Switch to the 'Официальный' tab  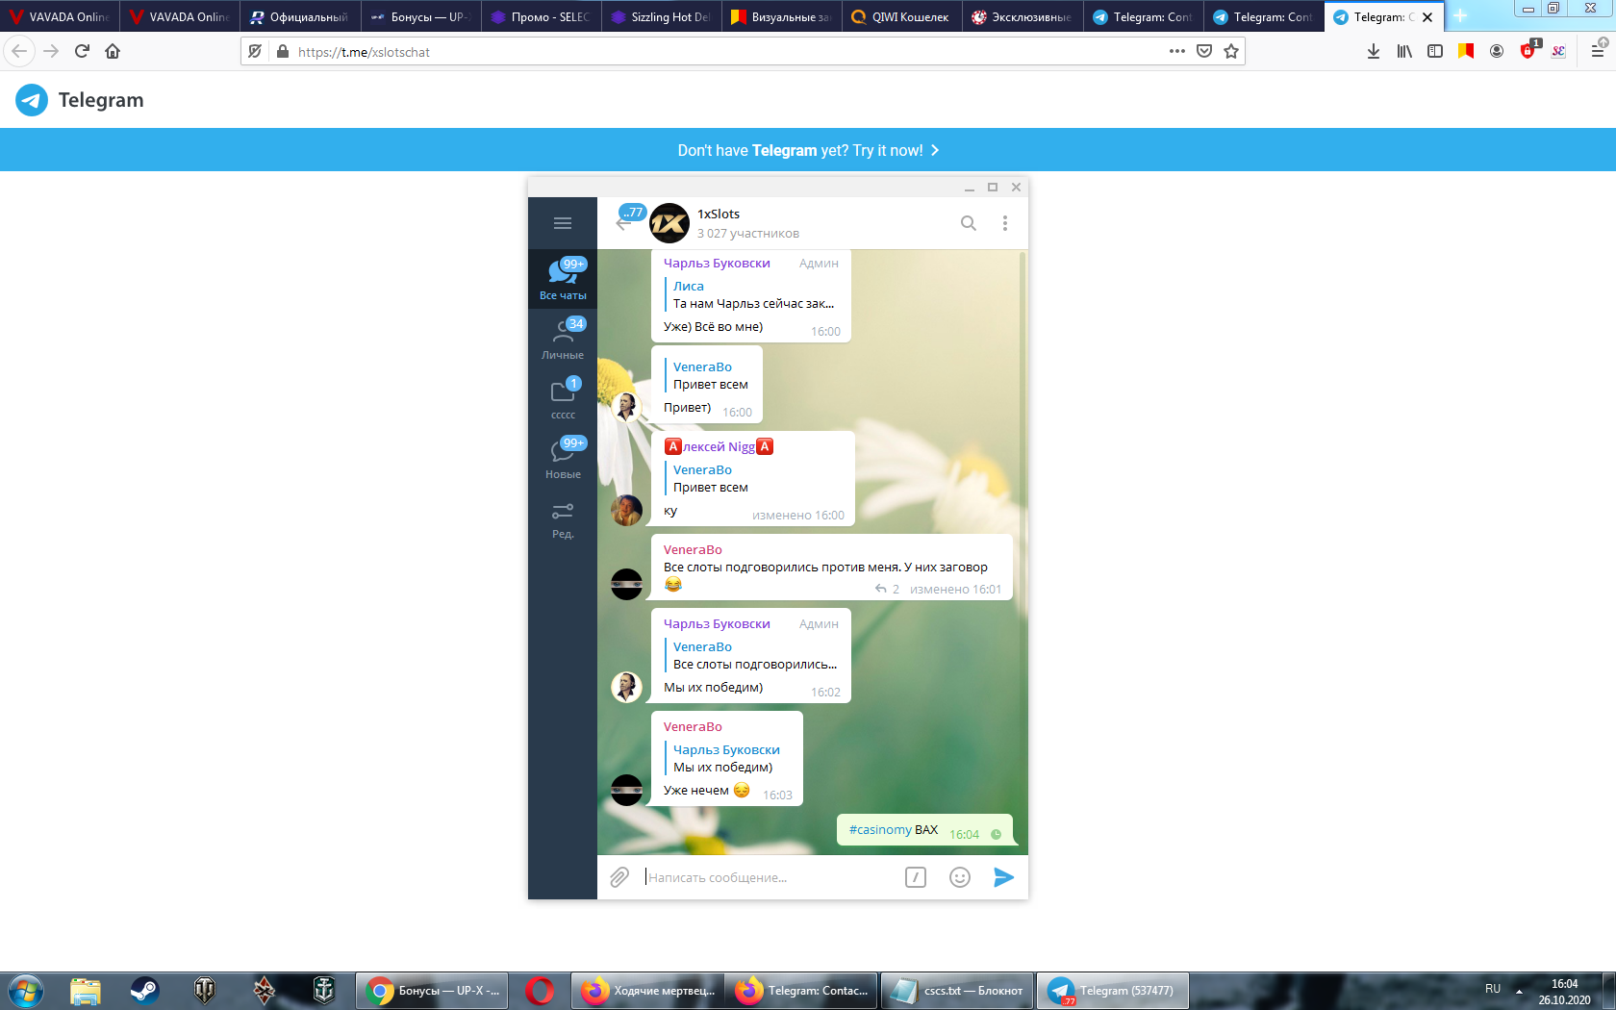click(300, 16)
